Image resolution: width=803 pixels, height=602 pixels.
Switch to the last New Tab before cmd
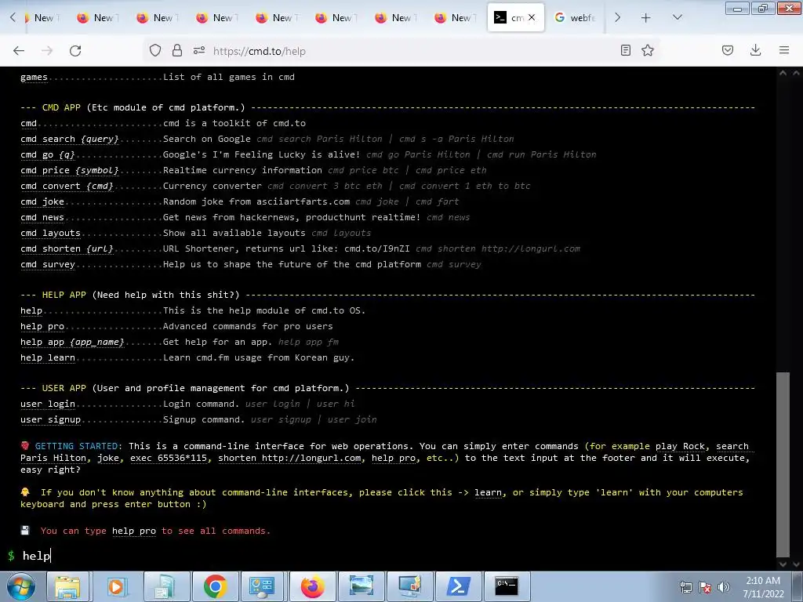click(454, 18)
